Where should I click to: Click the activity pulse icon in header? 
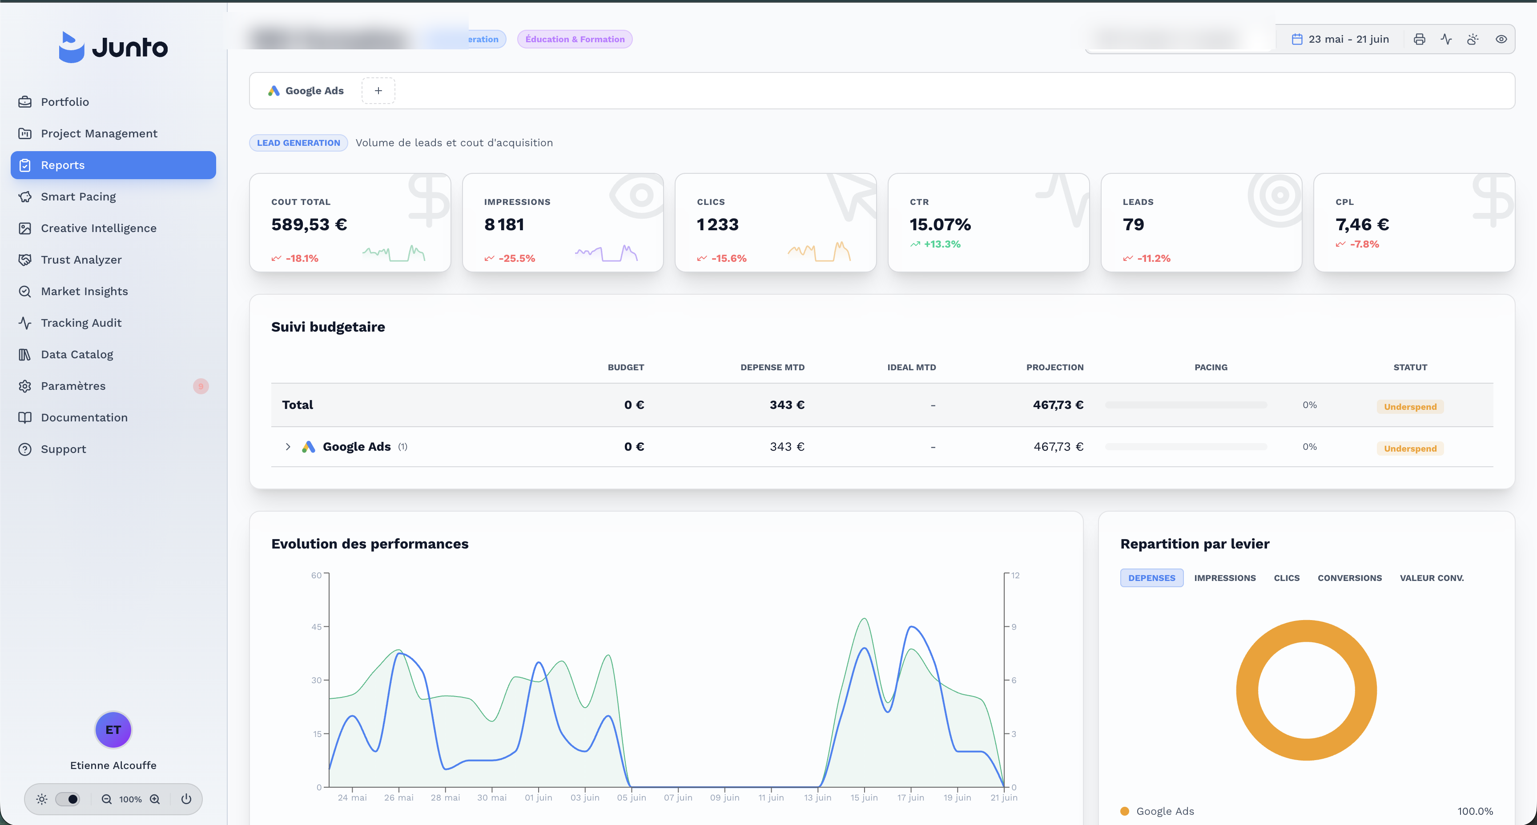[x=1446, y=40]
